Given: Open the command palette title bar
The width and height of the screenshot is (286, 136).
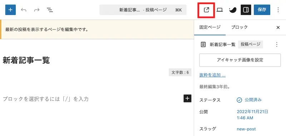Looking at the screenshot, I should point(143,10).
